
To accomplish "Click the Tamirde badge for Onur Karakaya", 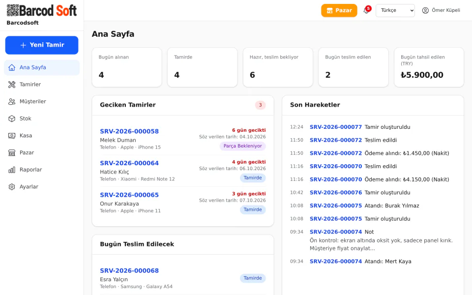I will (253, 209).
